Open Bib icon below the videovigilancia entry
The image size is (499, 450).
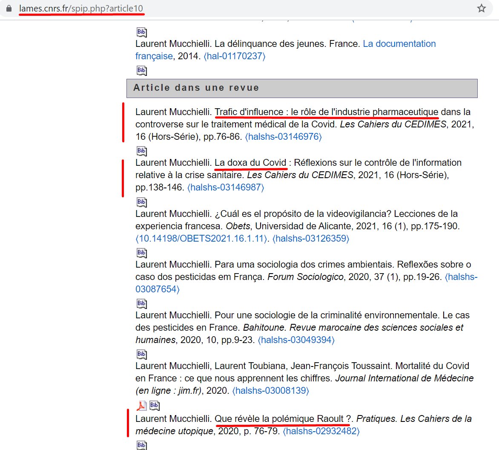click(x=142, y=253)
